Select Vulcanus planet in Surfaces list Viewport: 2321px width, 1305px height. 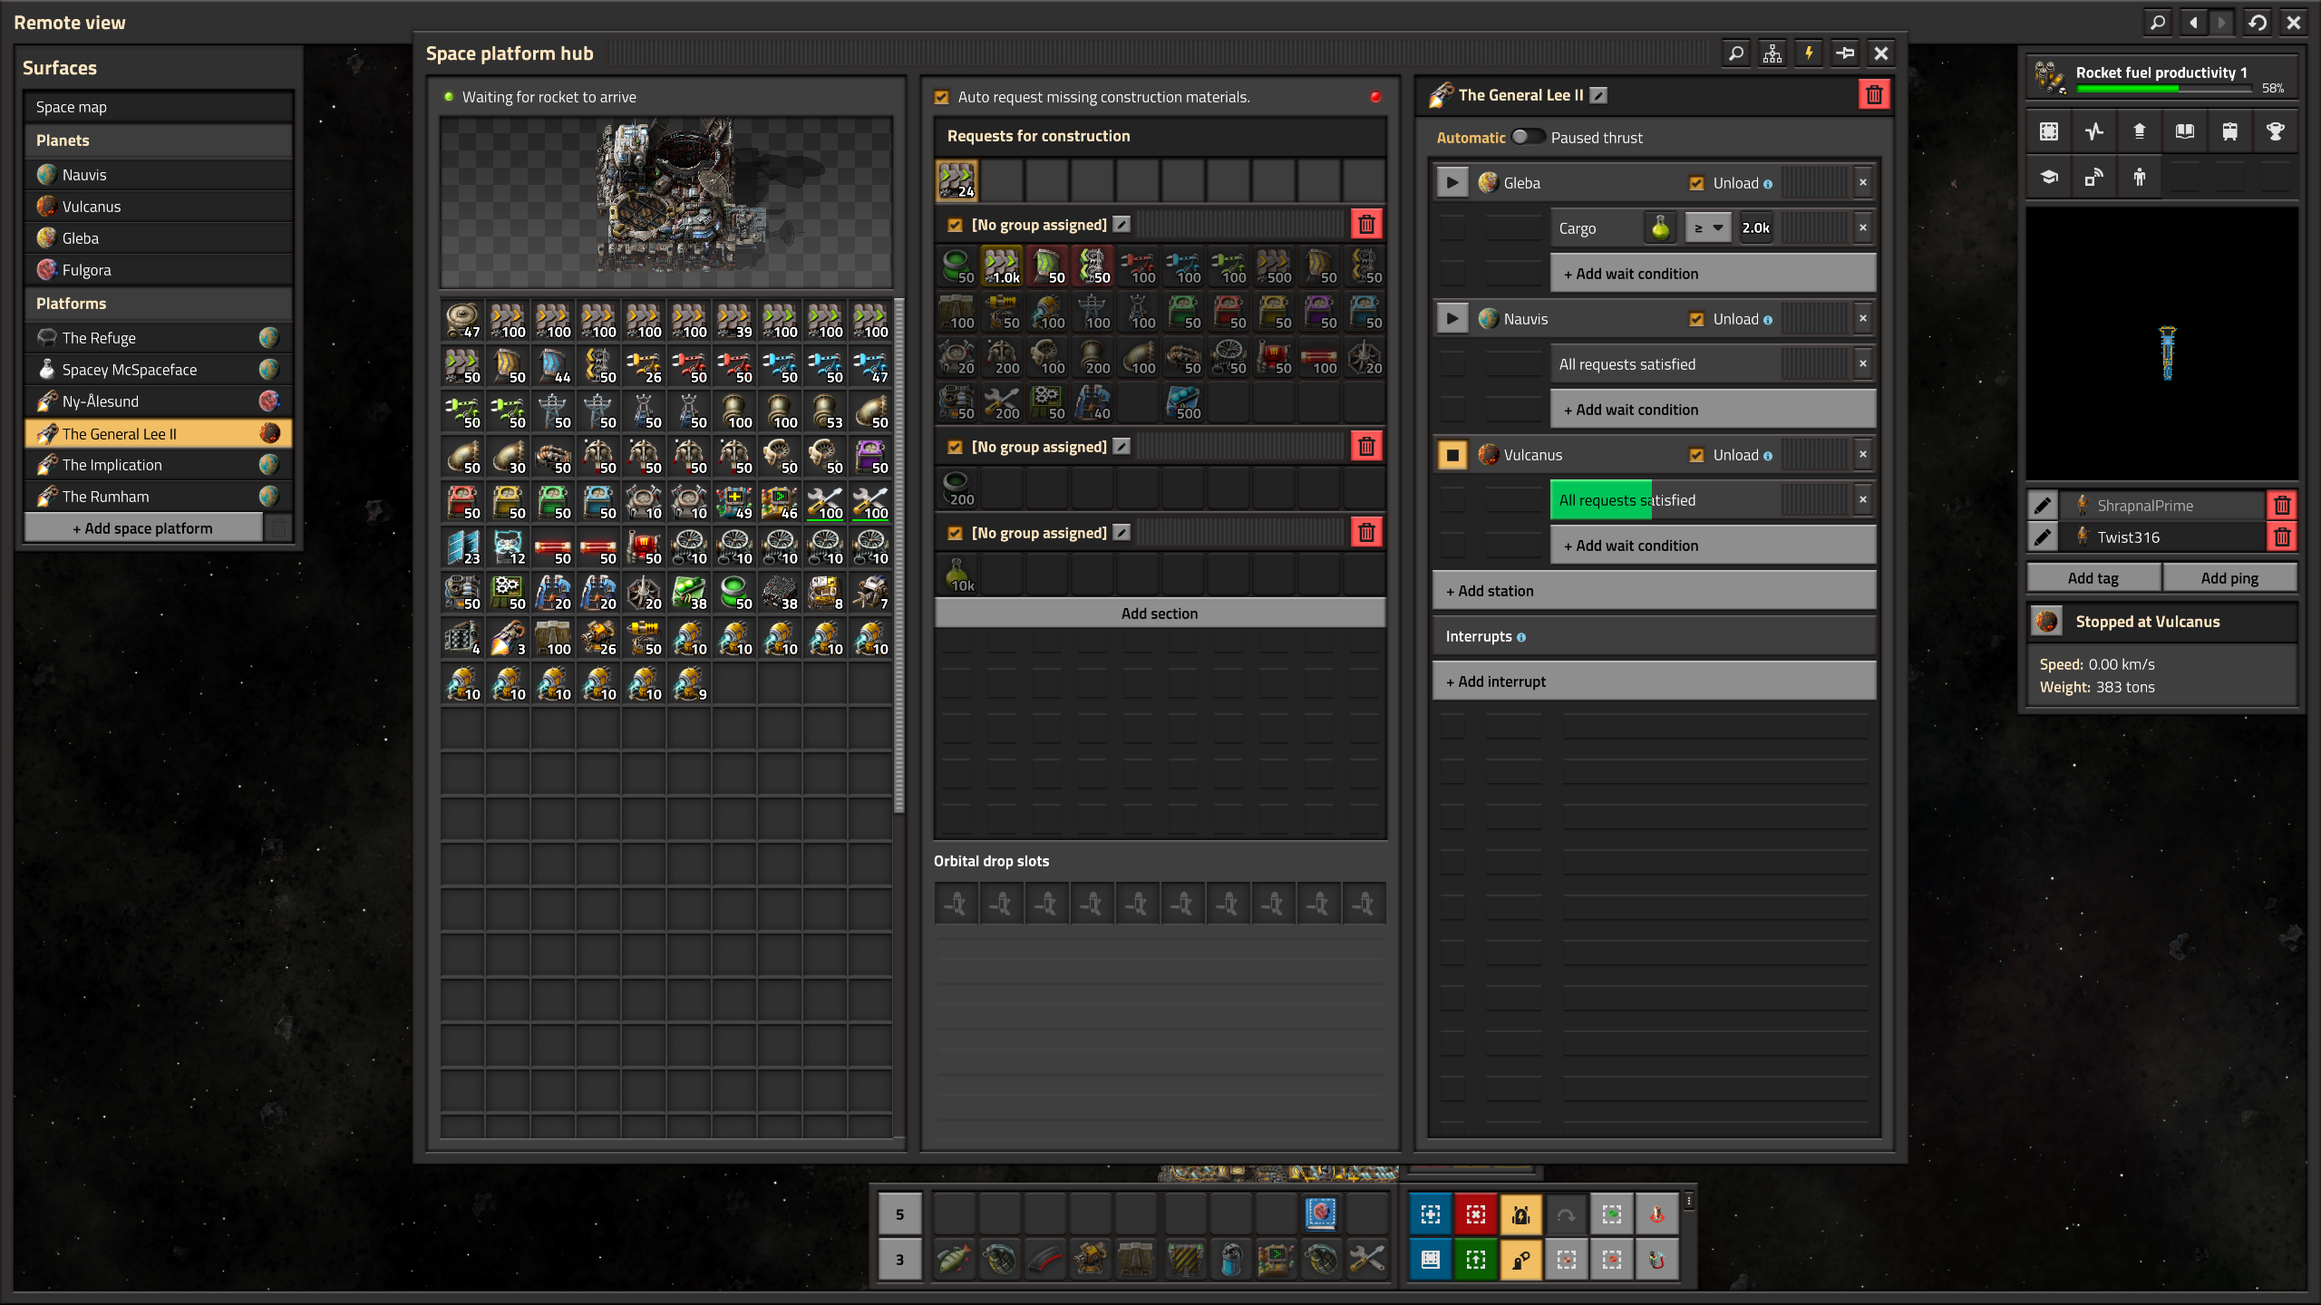(x=159, y=207)
